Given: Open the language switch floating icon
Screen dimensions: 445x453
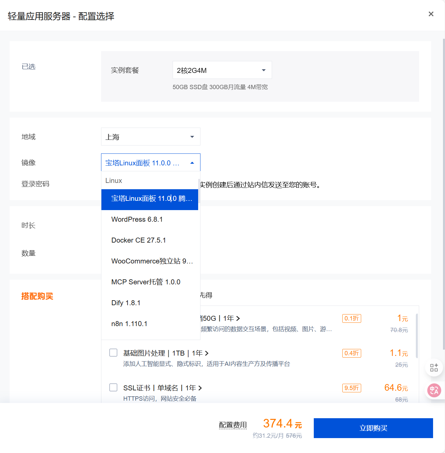Looking at the screenshot, I should pos(433,390).
